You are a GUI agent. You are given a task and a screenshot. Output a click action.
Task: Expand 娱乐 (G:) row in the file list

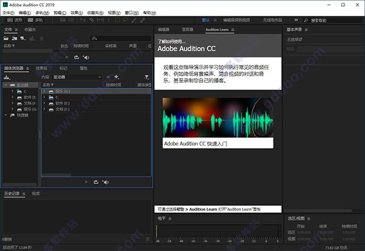point(44,91)
